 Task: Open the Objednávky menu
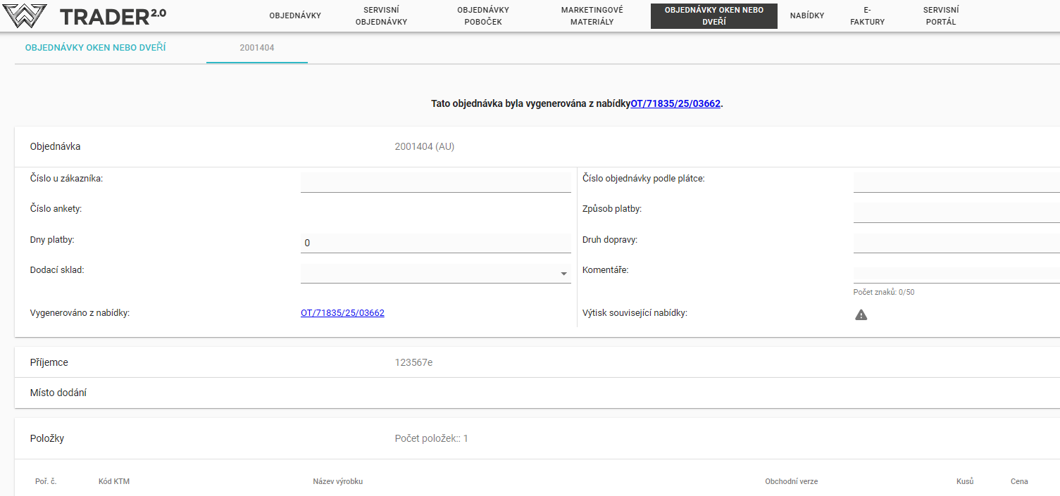[x=295, y=15]
